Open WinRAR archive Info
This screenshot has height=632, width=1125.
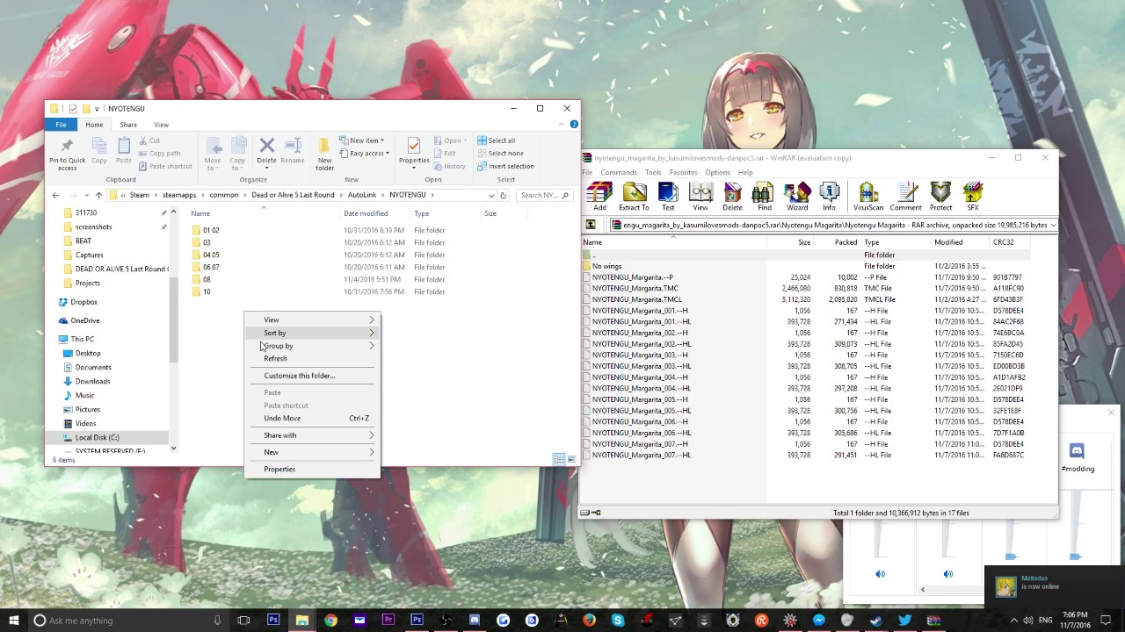tap(829, 197)
